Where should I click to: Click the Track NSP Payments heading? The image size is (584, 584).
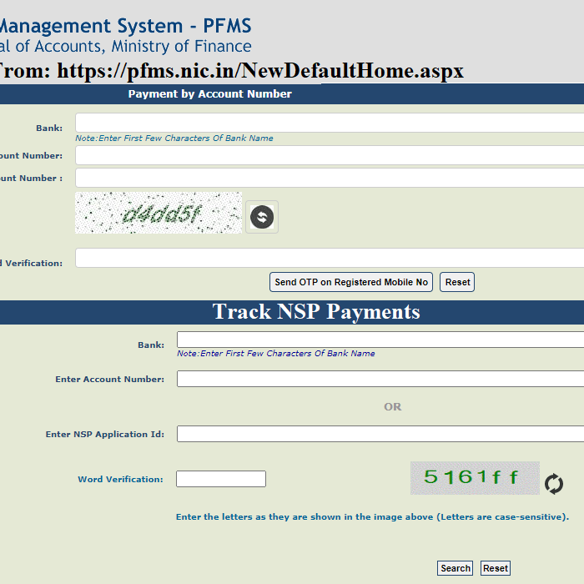(316, 312)
